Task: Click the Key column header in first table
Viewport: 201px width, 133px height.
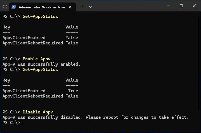Action: pos(6,27)
